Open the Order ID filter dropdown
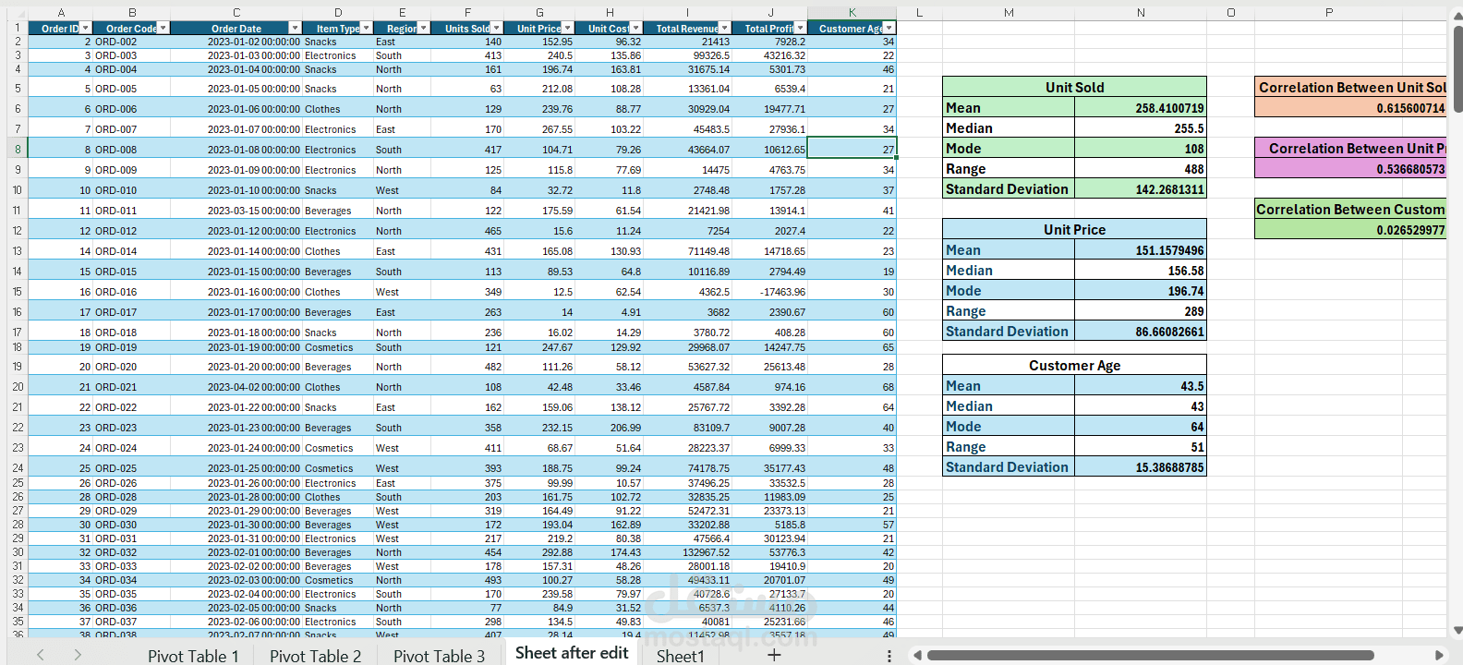 [x=86, y=29]
